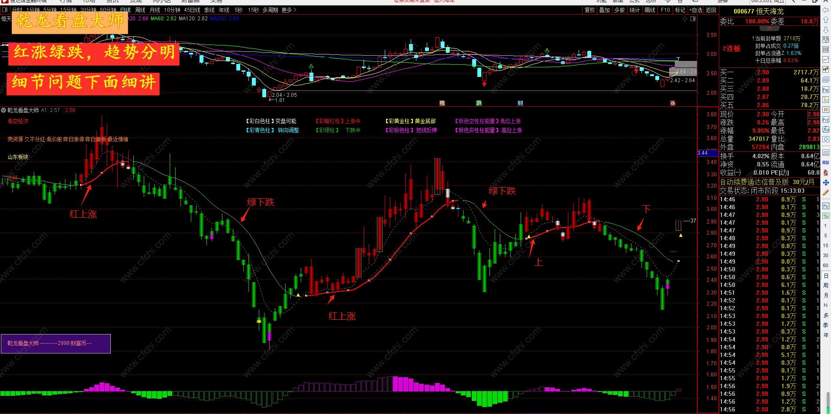Image resolution: width=831 pixels, height=414 pixels.
Task: Click the 画线 draw line button
Action: (650, 10)
